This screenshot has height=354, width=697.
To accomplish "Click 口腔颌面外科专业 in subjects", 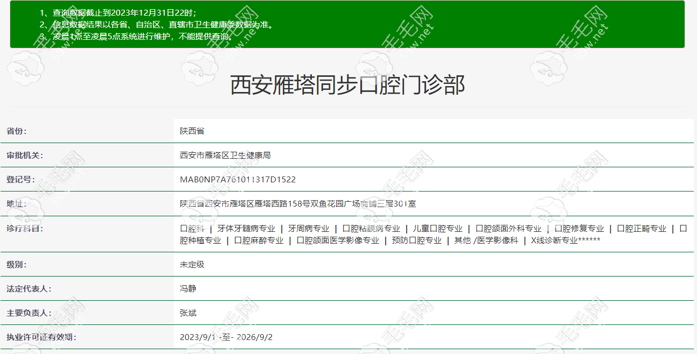I will click(508, 229).
